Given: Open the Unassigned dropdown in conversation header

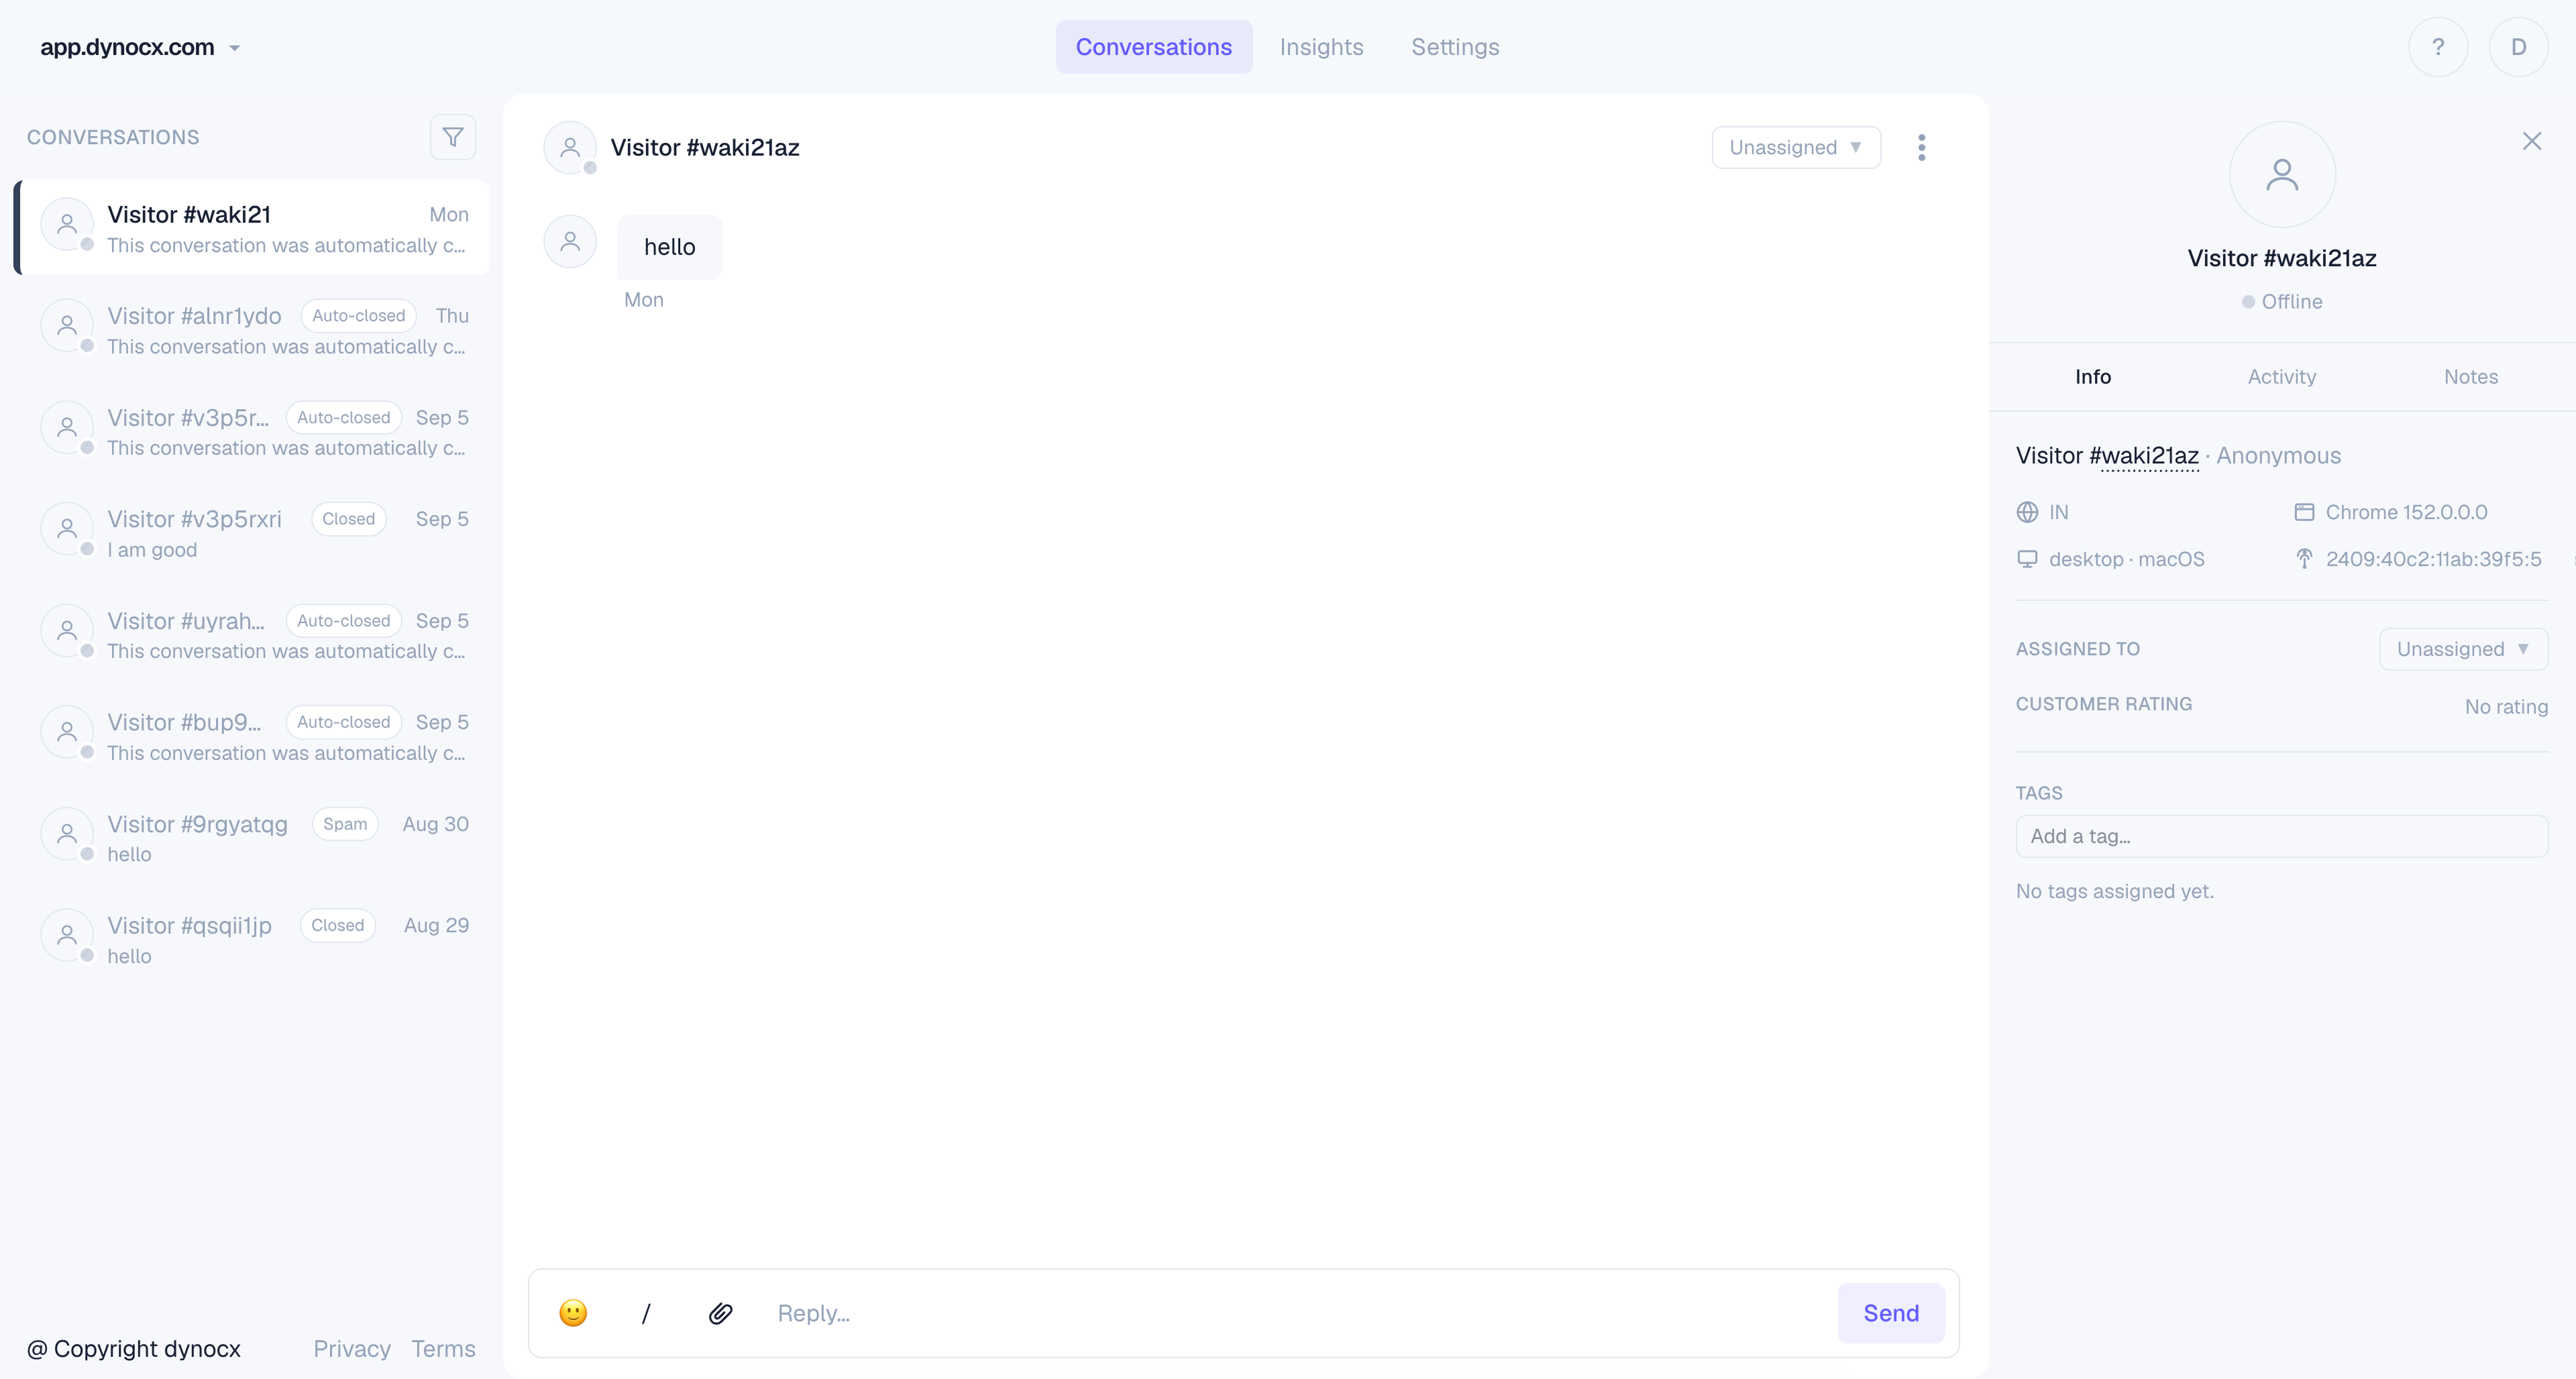Looking at the screenshot, I should (x=1796, y=147).
